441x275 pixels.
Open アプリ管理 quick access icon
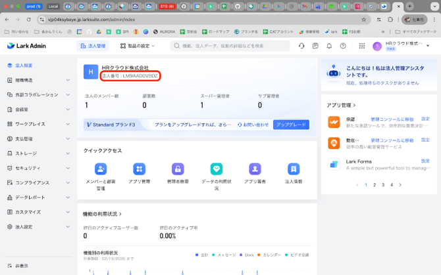(139, 169)
